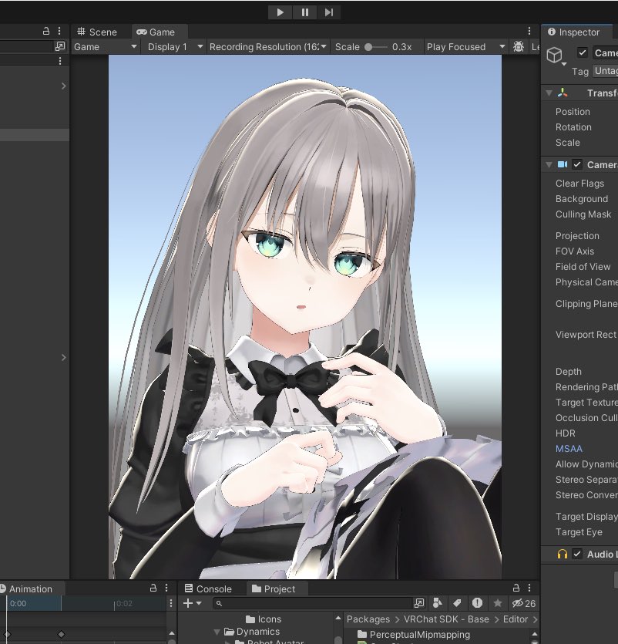Toggle hidden packages visibility showing 26
The image size is (618, 644).
click(x=523, y=603)
